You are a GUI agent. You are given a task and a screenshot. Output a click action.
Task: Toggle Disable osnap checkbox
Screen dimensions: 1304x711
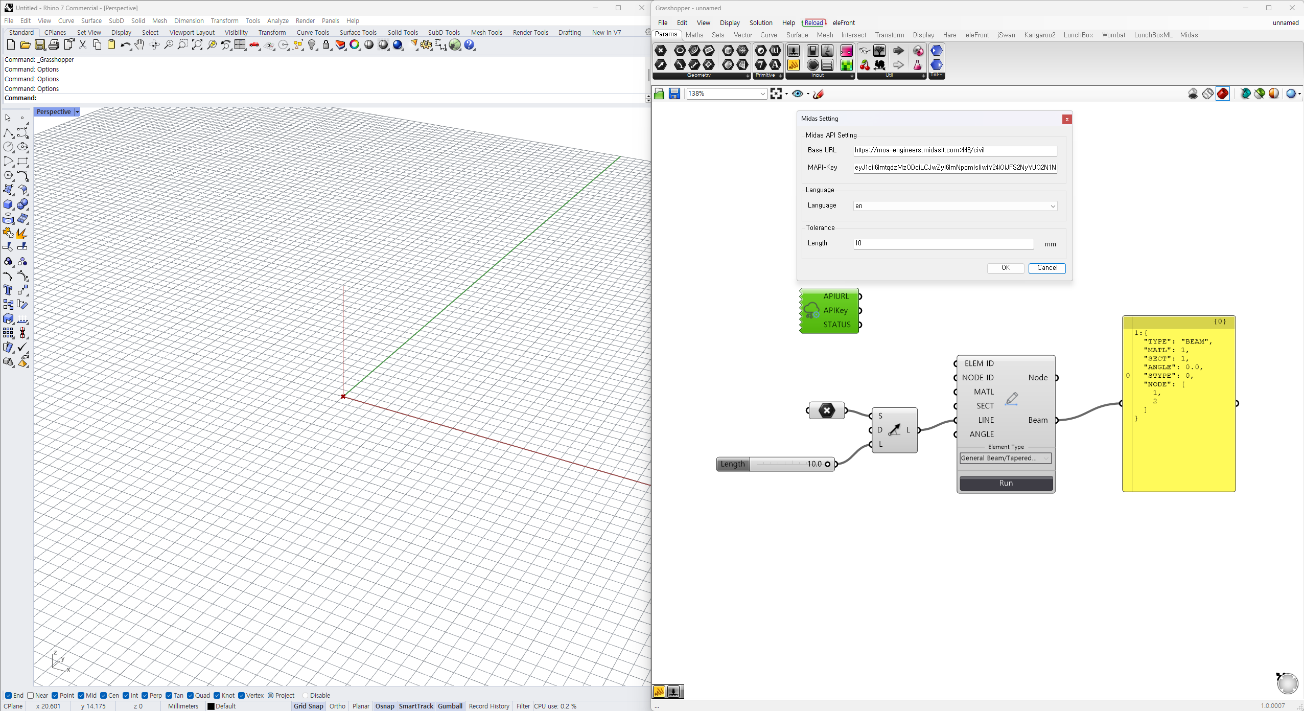click(x=306, y=695)
